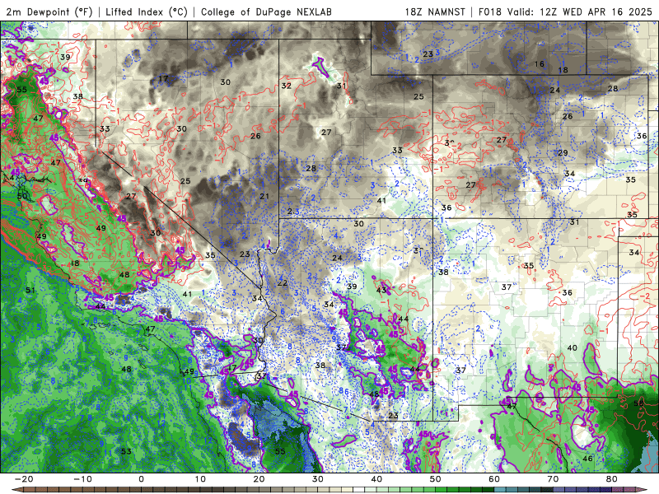Click the '53' dewpoint value on the map
This screenshot has width=659, height=494.
click(126, 451)
